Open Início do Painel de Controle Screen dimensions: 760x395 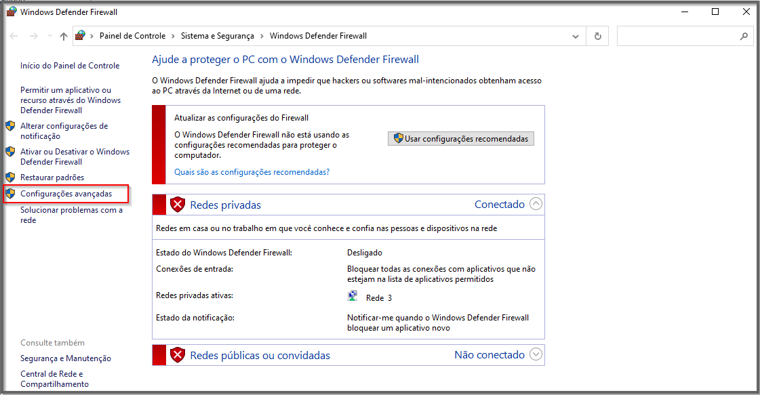click(x=70, y=66)
